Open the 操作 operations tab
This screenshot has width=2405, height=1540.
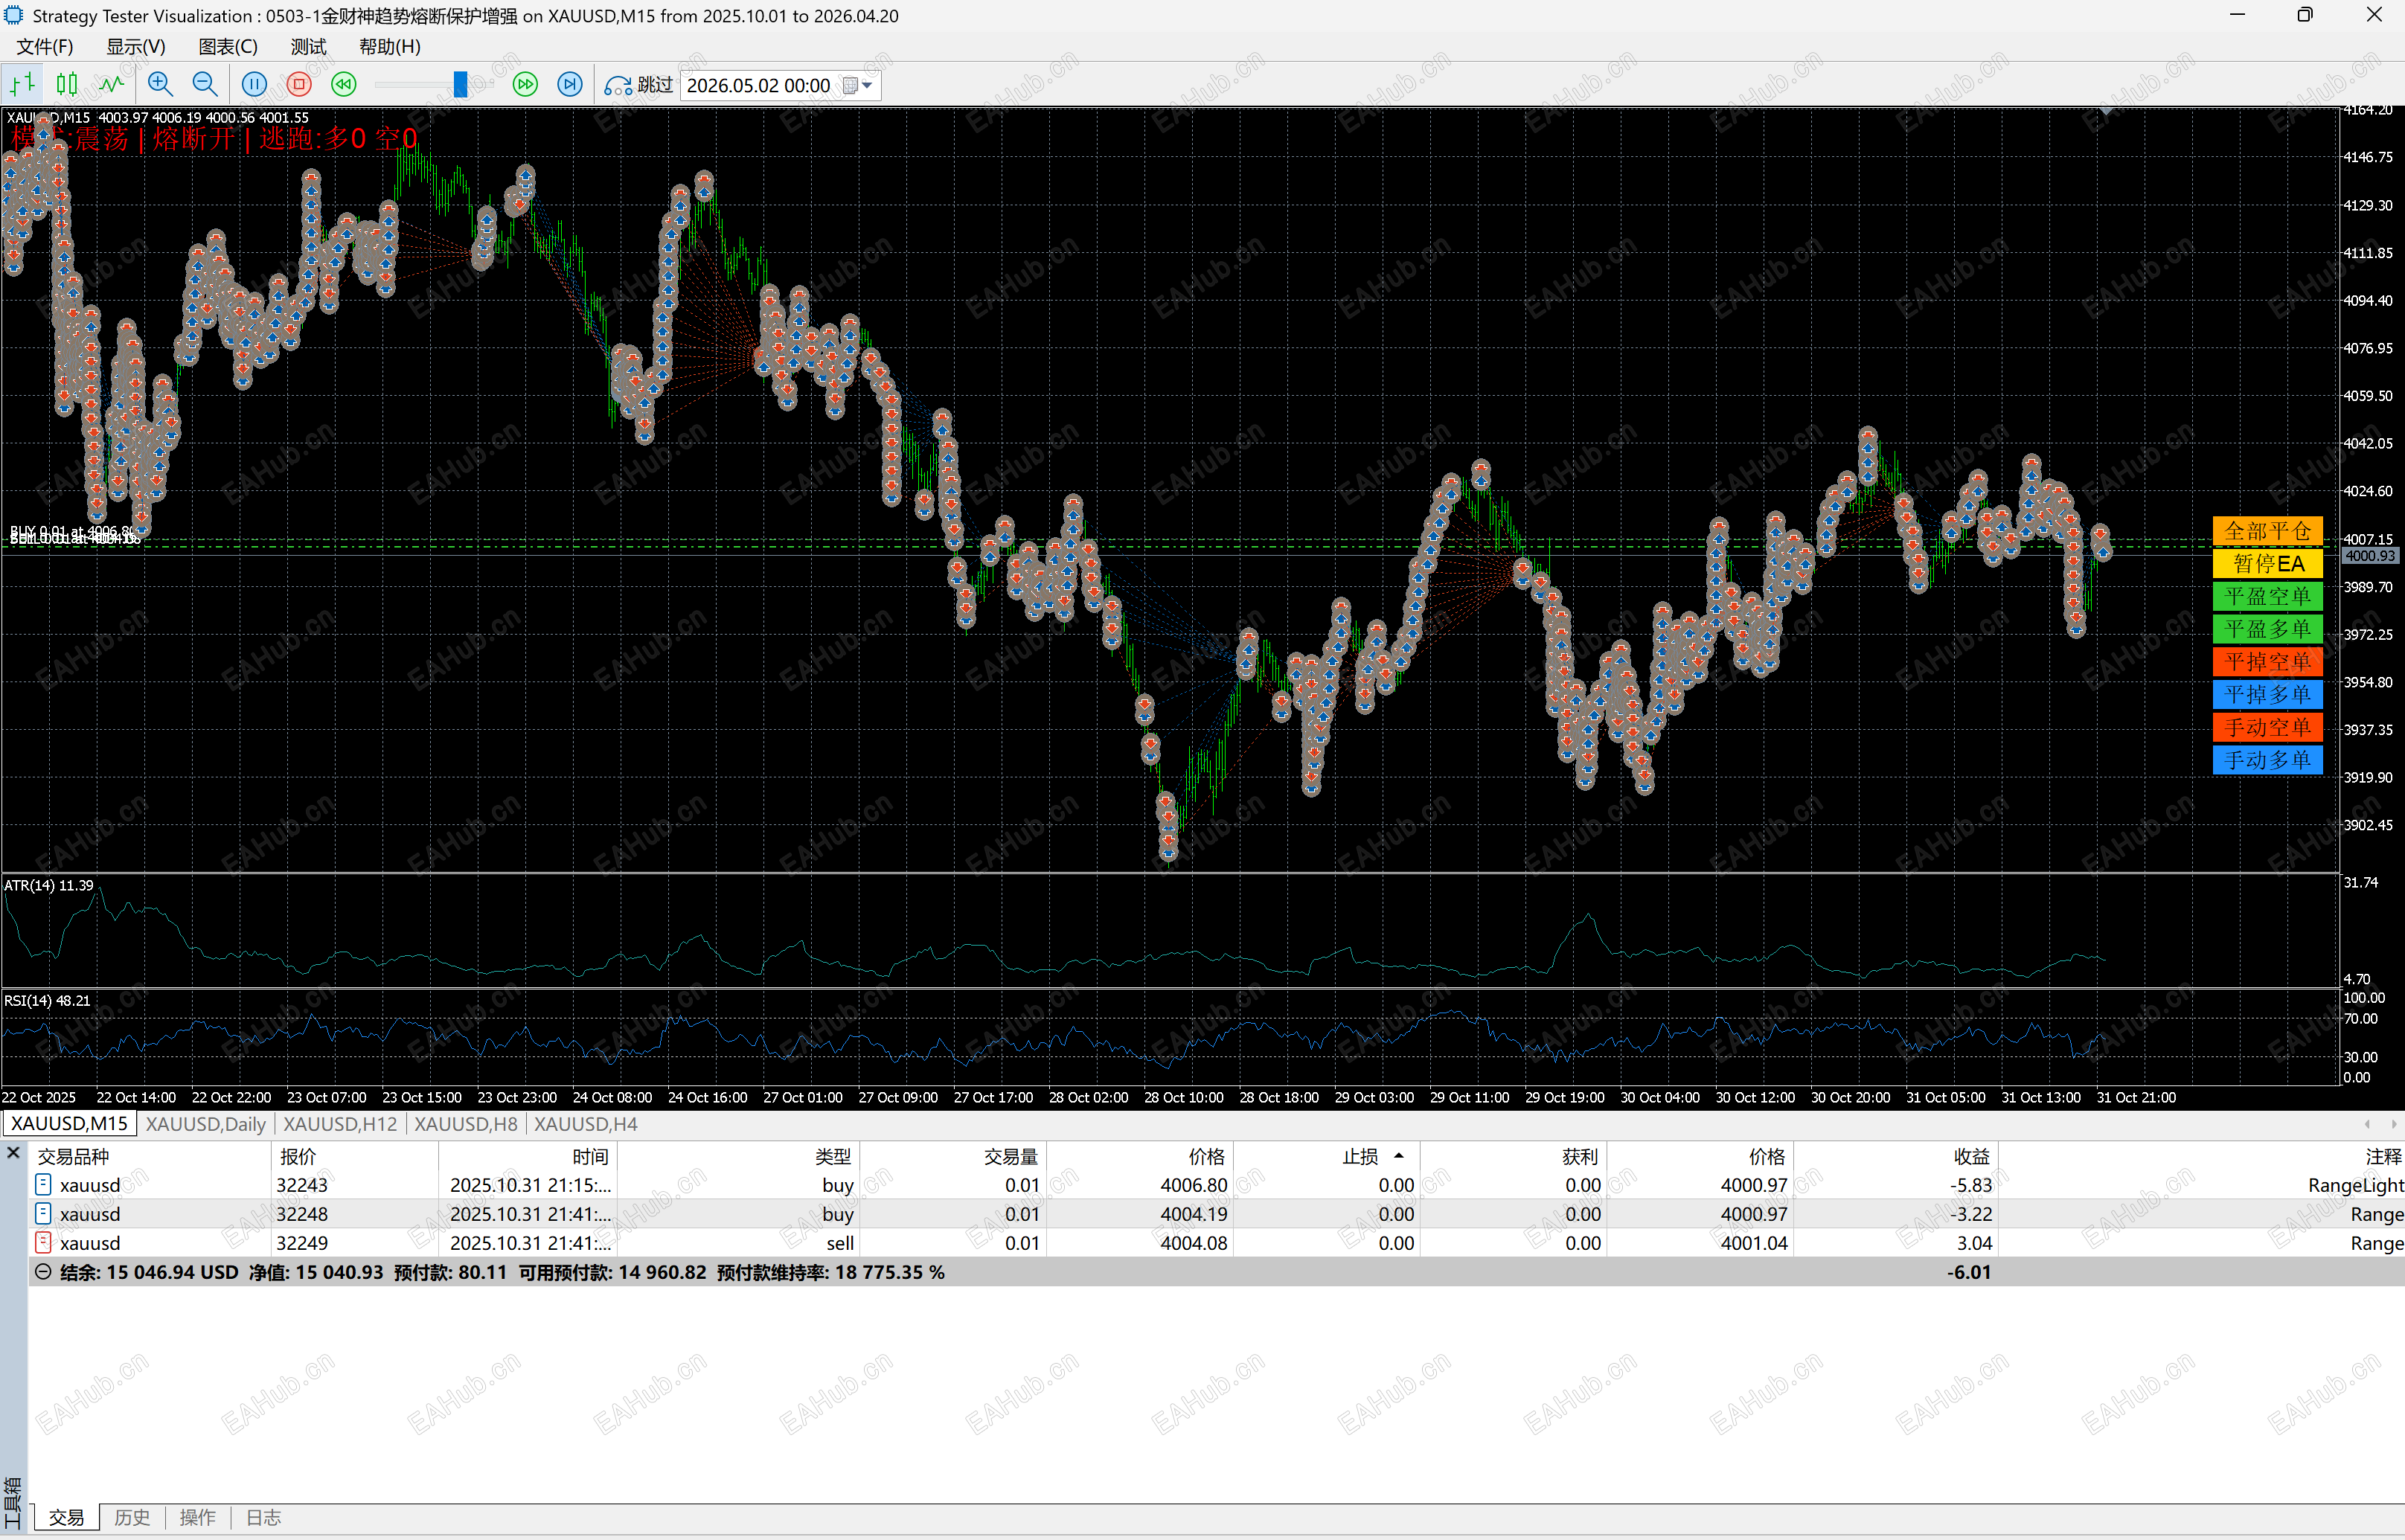coord(197,1517)
